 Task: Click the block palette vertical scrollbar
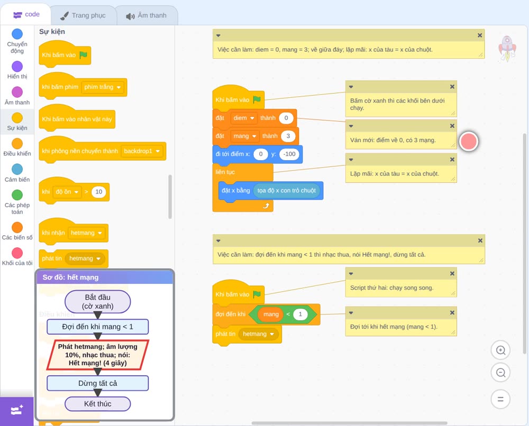pos(170,197)
